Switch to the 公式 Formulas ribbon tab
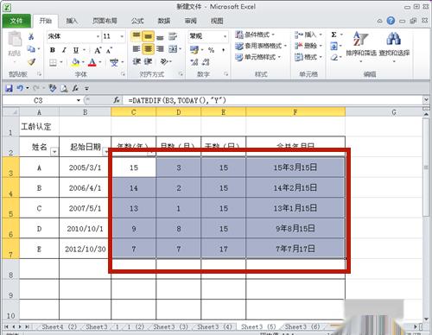The width and height of the screenshot is (432, 335). (x=137, y=21)
